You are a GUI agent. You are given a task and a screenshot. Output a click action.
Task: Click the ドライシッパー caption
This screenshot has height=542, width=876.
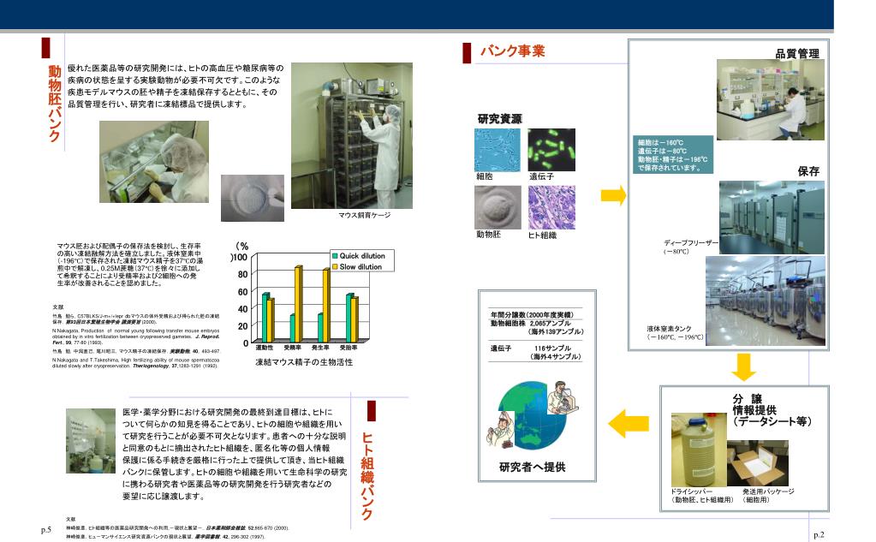tap(692, 491)
